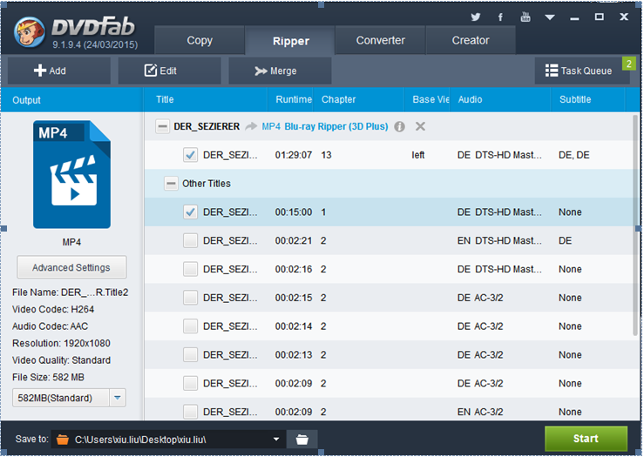Uncheck the 01:29:07 main title checkbox

190,155
